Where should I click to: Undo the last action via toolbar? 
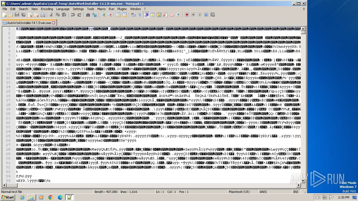(73, 15)
